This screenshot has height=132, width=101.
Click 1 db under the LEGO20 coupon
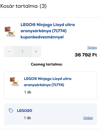(27, 118)
